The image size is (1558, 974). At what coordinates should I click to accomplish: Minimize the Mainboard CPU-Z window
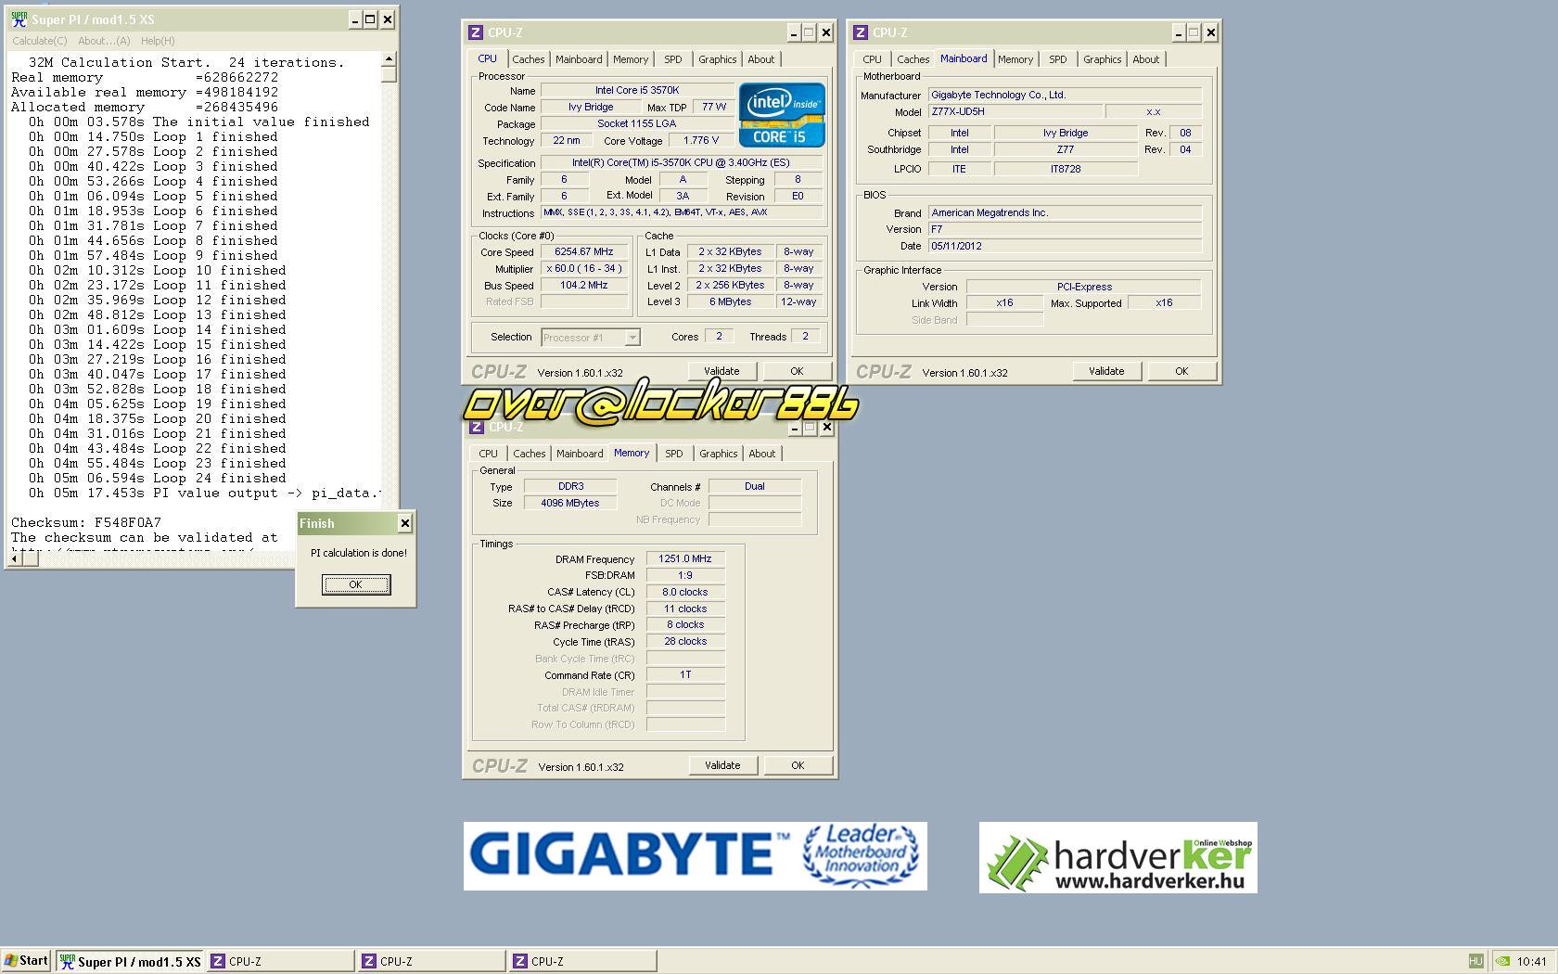(1179, 32)
